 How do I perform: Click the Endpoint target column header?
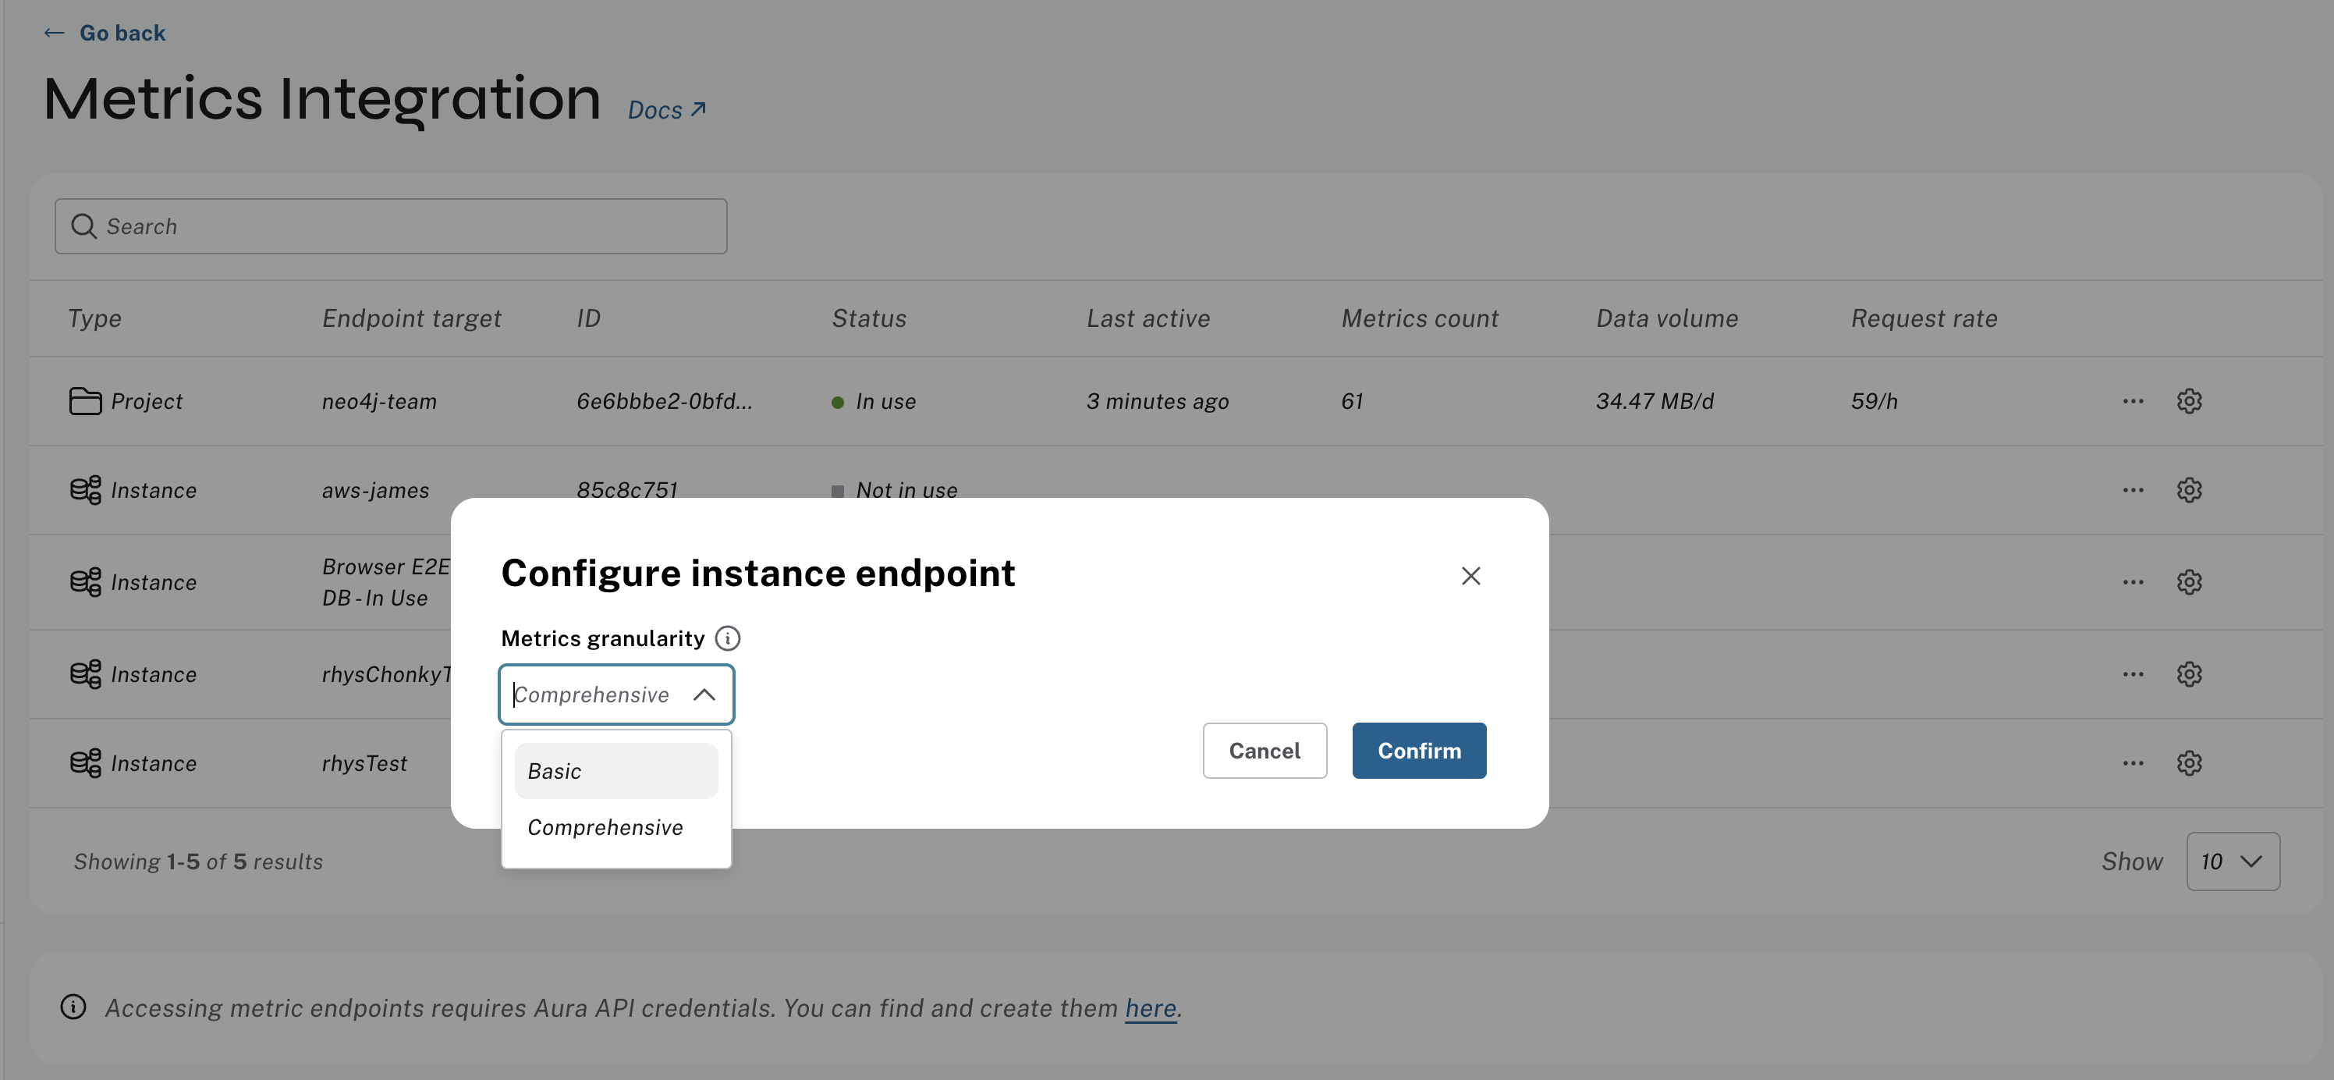pos(411,319)
